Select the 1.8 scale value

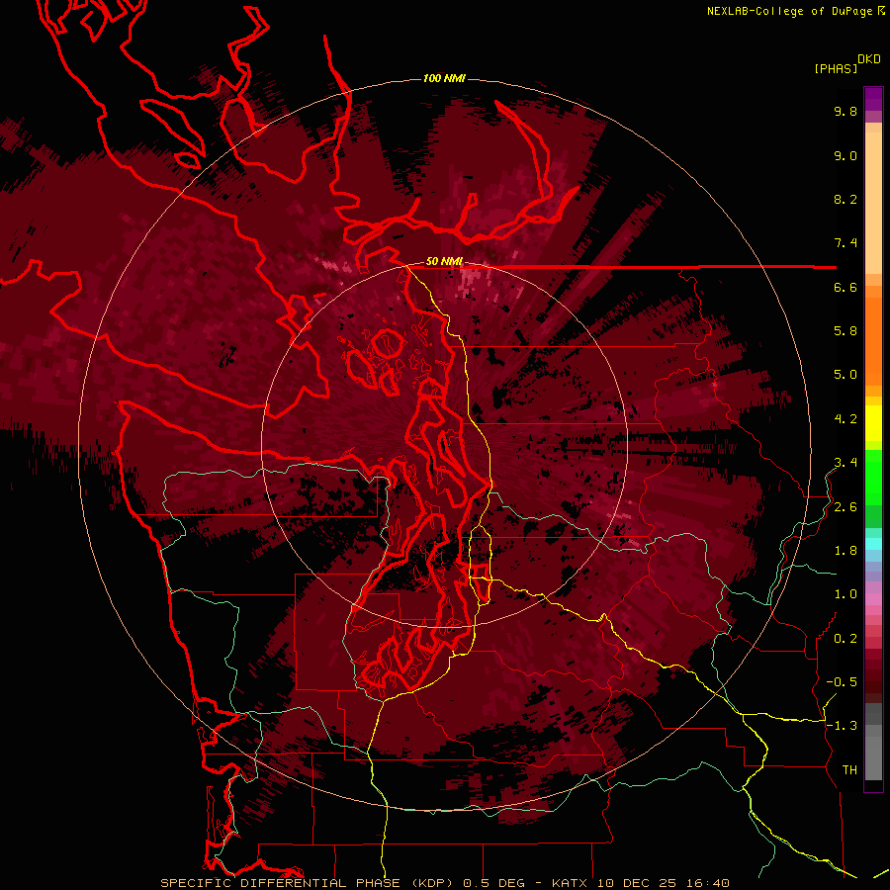[845, 551]
